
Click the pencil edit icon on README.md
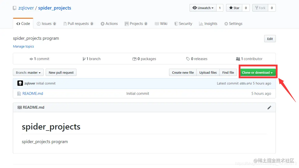[x=269, y=107]
